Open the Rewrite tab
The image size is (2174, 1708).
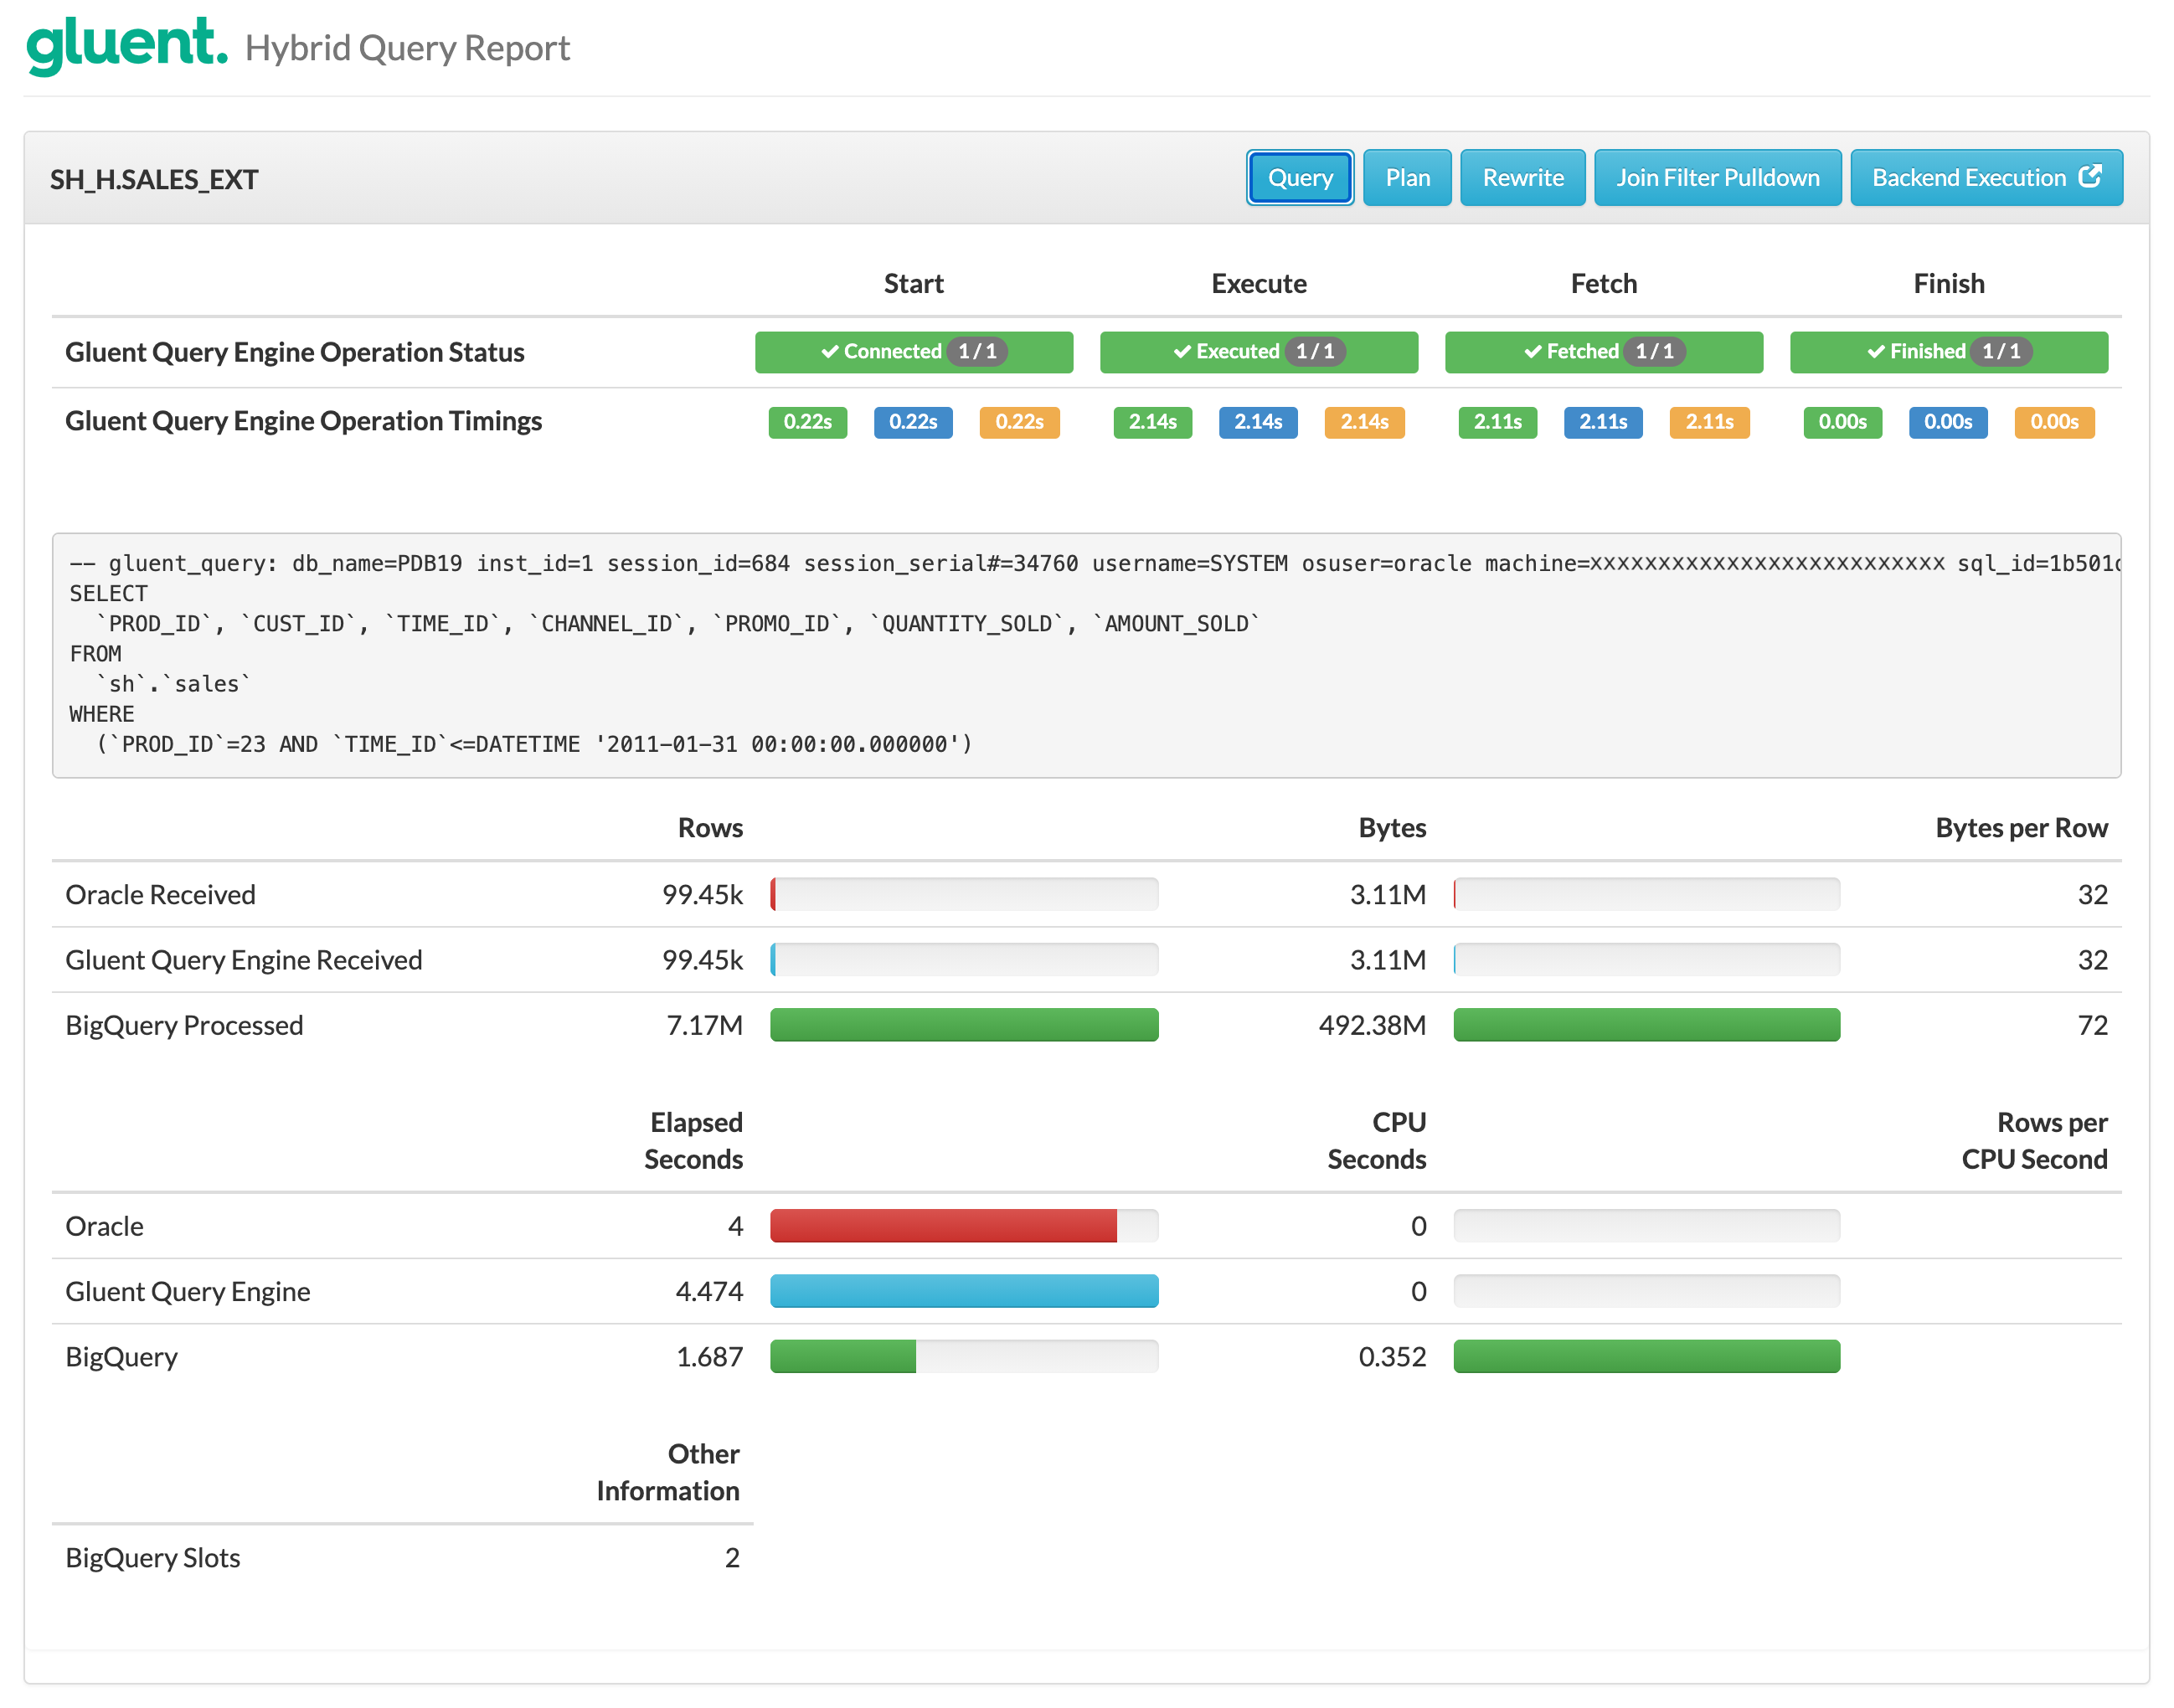click(1522, 178)
